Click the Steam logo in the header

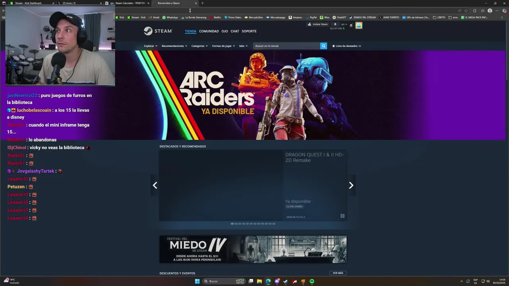[x=158, y=31]
